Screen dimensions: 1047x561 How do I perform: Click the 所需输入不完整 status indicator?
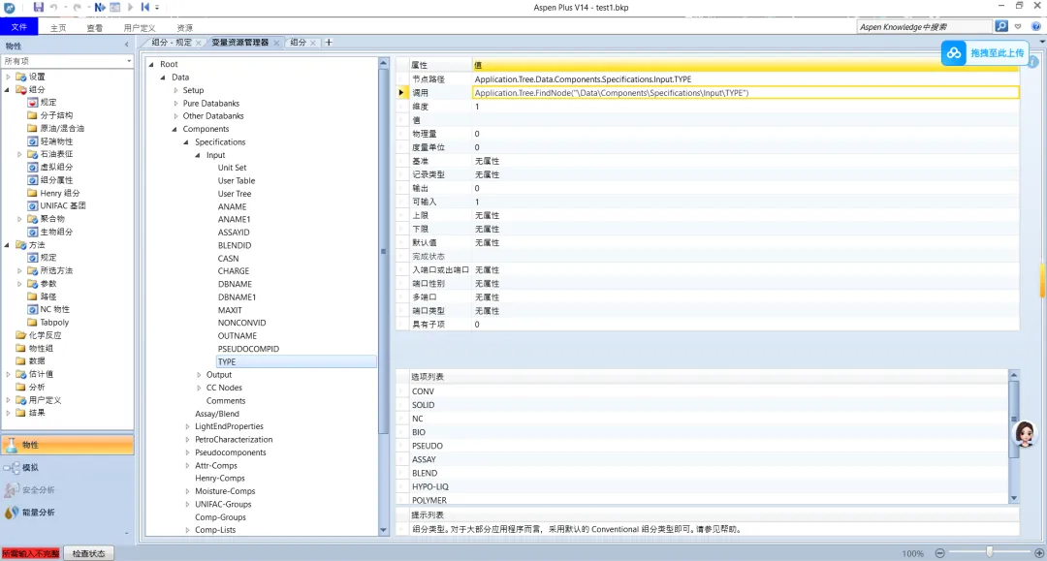(31, 553)
